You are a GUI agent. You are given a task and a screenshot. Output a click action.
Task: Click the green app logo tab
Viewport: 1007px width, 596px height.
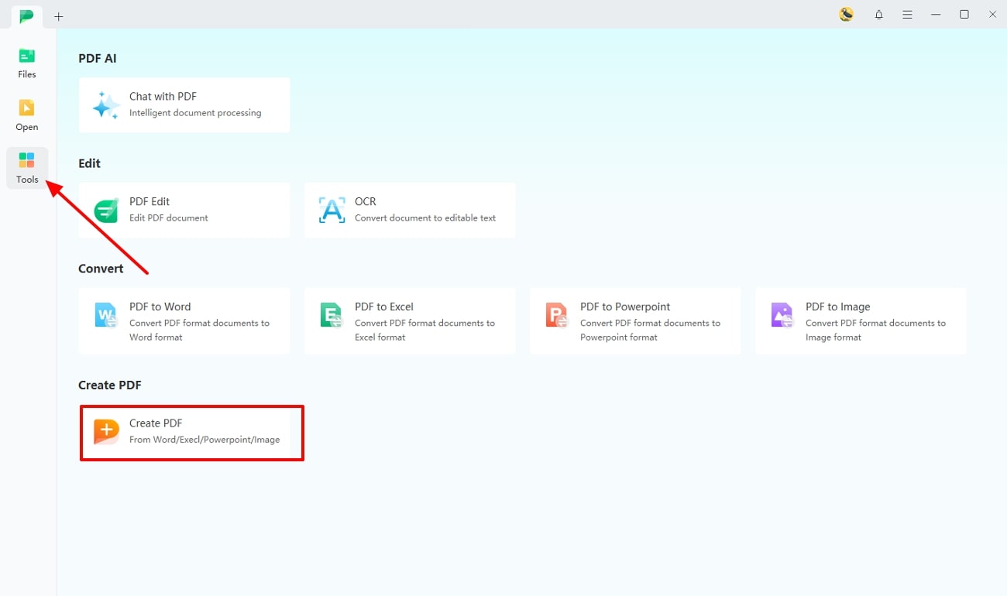pos(27,15)
